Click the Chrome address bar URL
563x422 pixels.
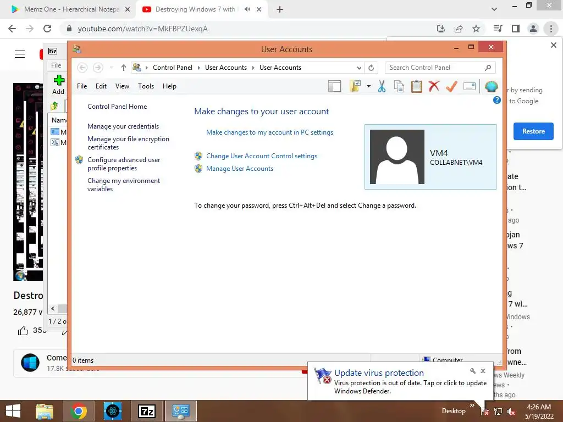tap(142, 29)
